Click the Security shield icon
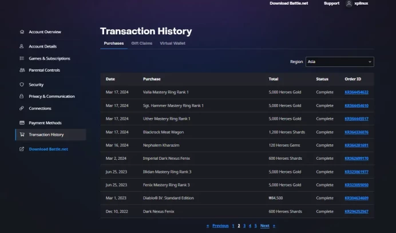Screen dimensions: 396x233 pos(22,84)
